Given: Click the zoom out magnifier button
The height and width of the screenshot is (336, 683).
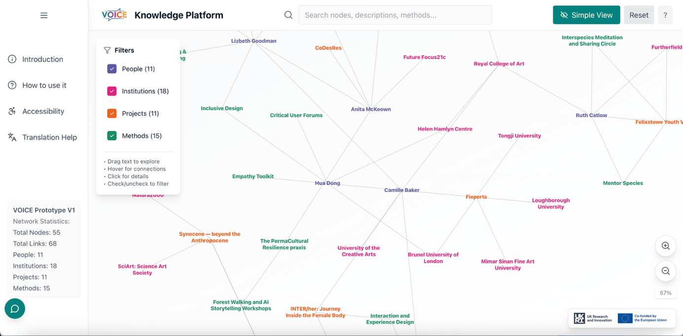Looking at the screenshot, I should [x=666, y=271].
